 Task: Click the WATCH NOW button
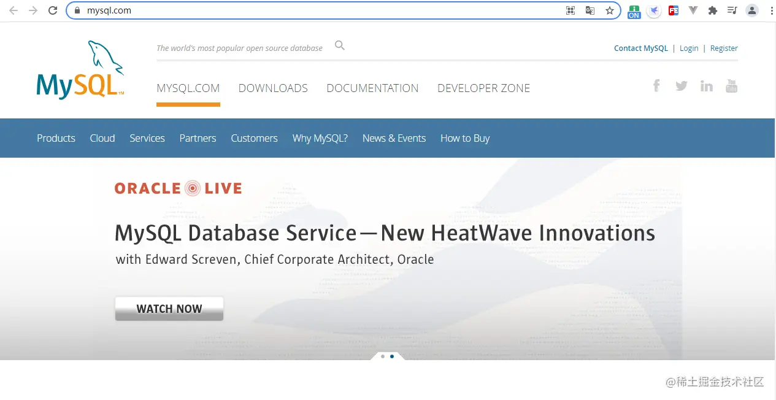[169, 309]
